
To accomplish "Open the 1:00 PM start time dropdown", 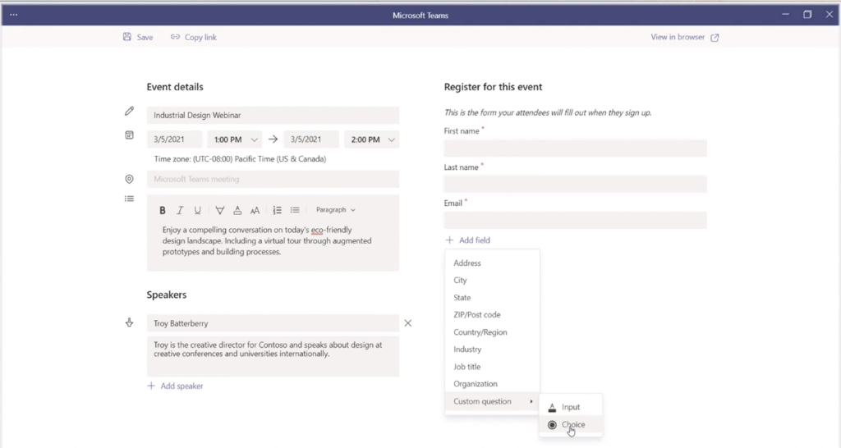I will (x=235, y=139).
